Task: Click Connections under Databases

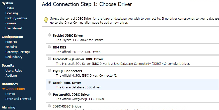Action: [15, 89]
